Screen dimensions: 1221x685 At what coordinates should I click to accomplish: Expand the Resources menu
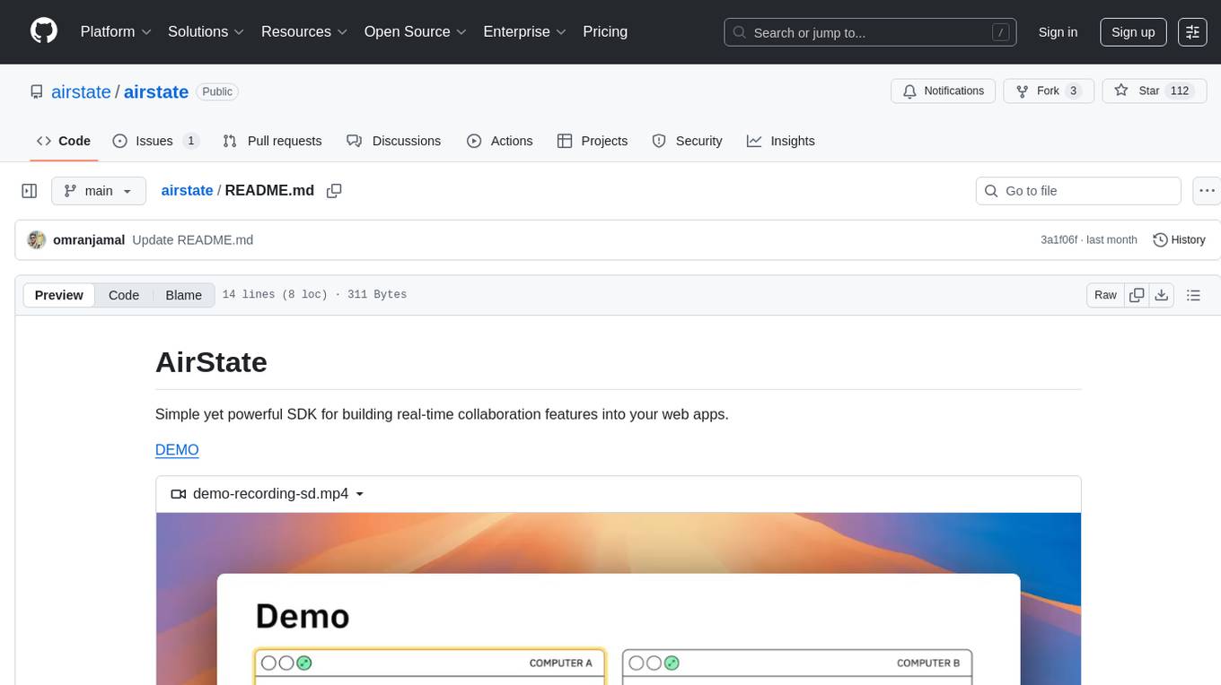(304, 31)
